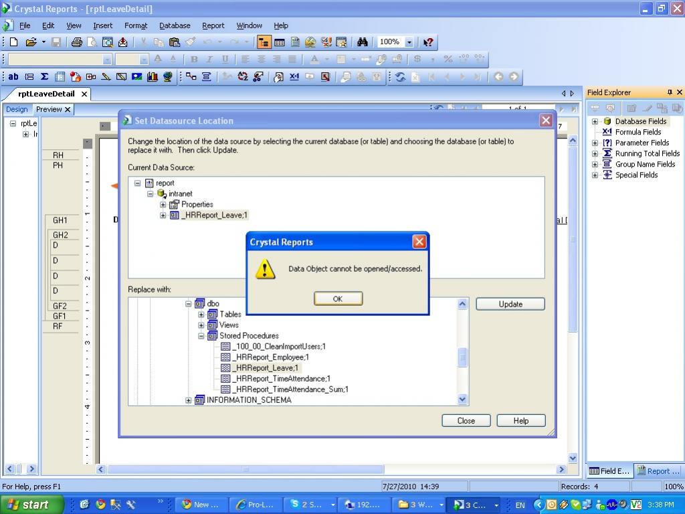The image size is (685, 514).
Task: Open the Database Expert icon
Action: coord(191,76)
